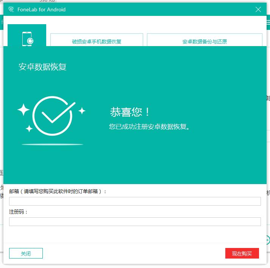Click the 恭喜您！ heading text
This screenshot has height=268, width=270.
130,112
